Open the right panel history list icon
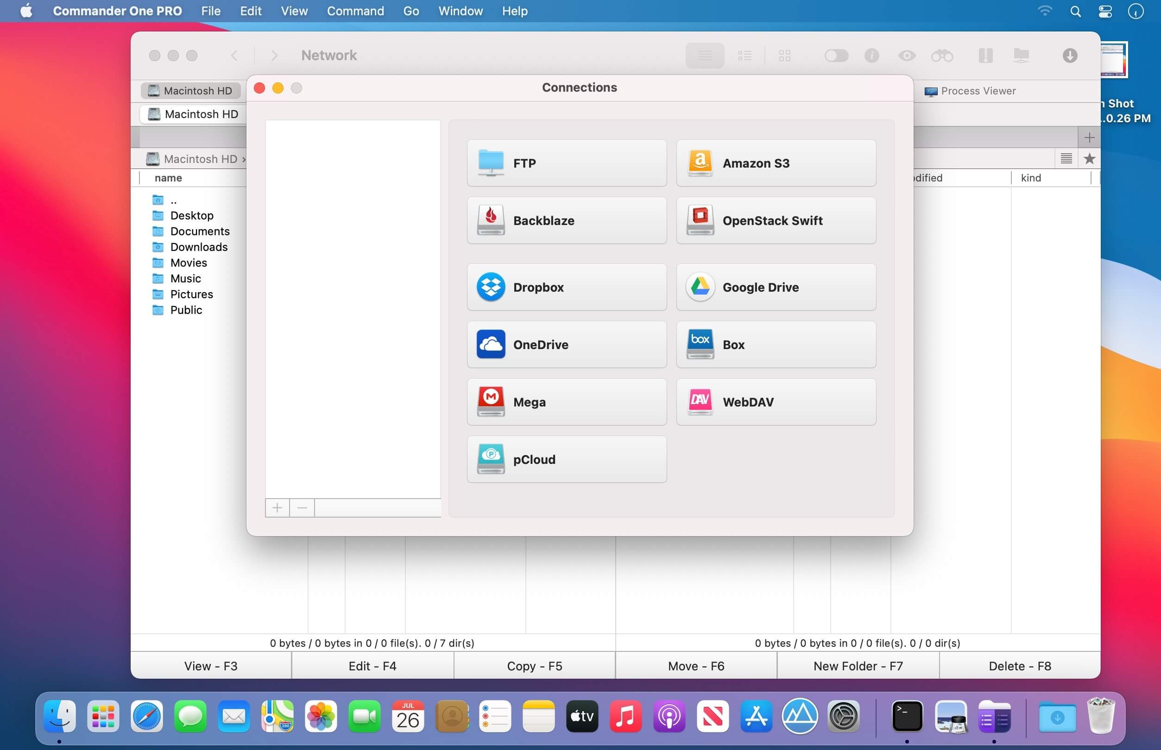The image size is (1161, 750). coord(1066,158)
